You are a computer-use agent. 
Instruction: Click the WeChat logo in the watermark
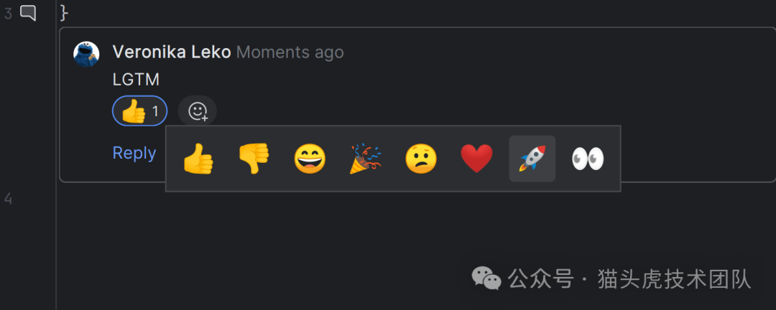point(486,278)
